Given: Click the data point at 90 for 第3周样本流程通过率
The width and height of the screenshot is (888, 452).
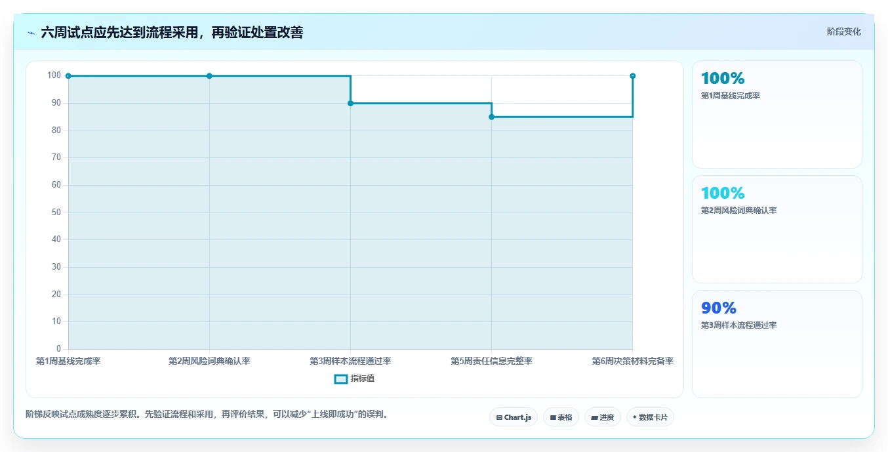Looking at the screenshot, I should tap(350, 103).
